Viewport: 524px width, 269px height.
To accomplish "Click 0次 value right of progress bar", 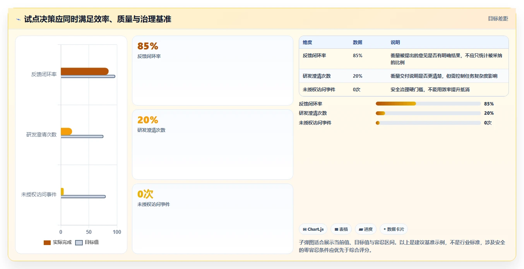I will coord(488,123).
